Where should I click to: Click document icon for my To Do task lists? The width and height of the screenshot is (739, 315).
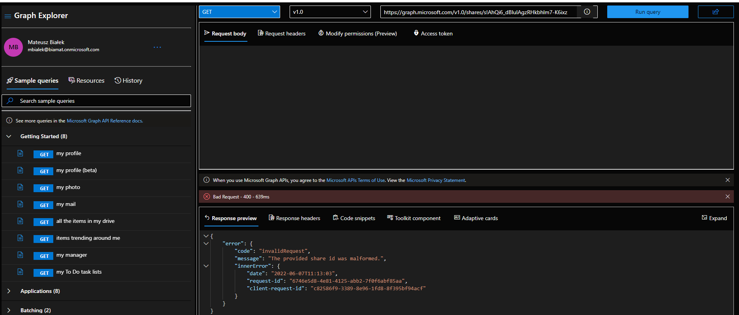click(x=20, y=272)
